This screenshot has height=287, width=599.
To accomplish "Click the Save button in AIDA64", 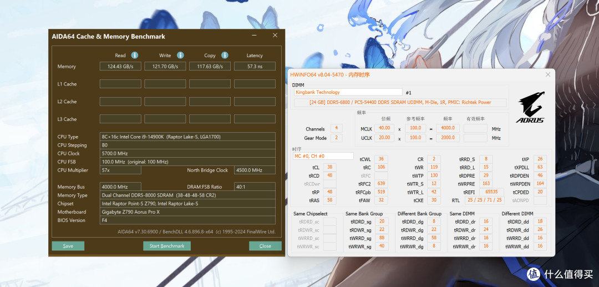I will 68,246.
